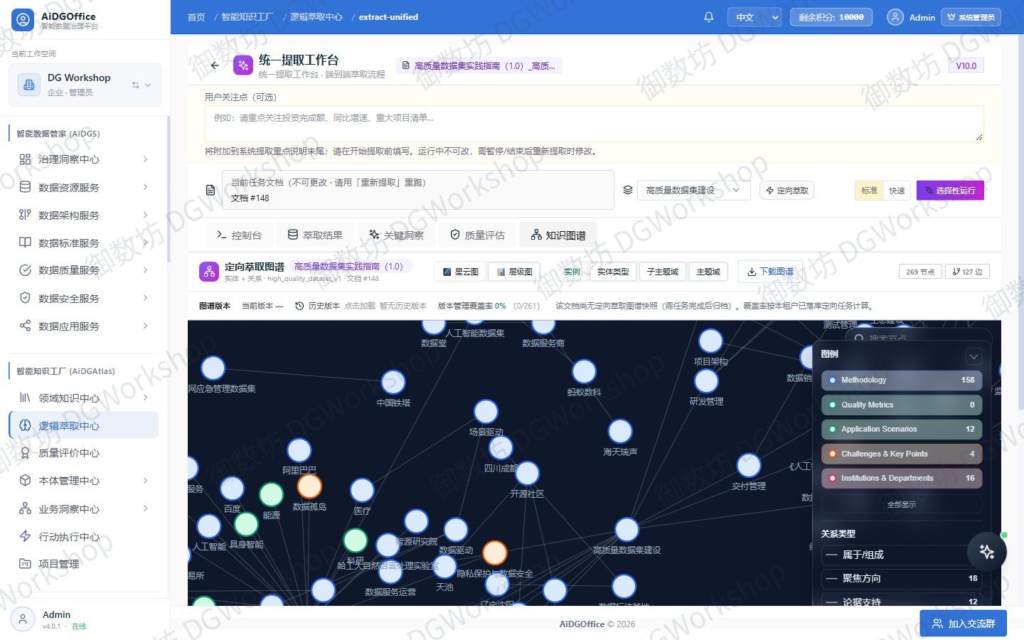
Task: Switch graph view to 星云图
Action: [460, 272]
